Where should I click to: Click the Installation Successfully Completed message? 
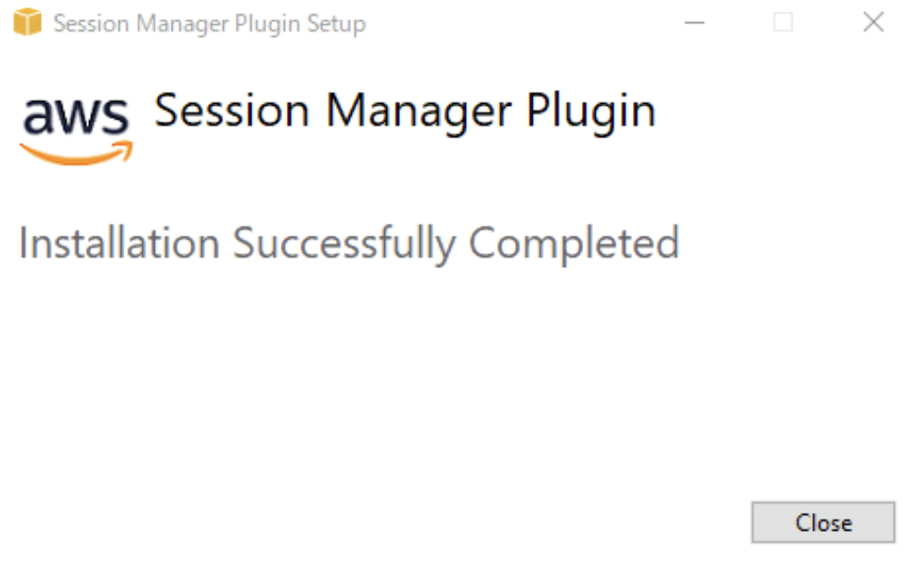(349, 243)
